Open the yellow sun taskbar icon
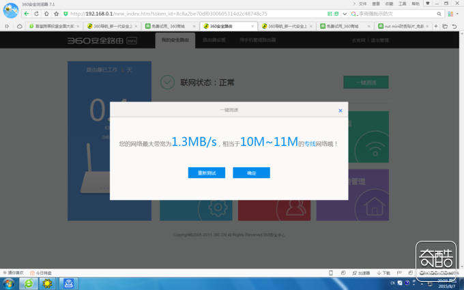The height and width of the screenshot is (290, 464). [x=47, y=284]
